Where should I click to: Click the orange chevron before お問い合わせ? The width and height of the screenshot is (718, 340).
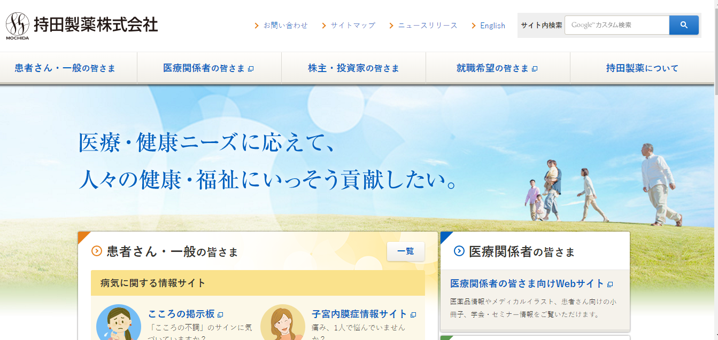257,26
